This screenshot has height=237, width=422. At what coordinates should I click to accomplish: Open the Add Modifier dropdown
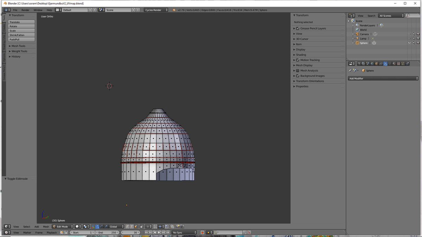pyautogui.click(x=383, y=78)
